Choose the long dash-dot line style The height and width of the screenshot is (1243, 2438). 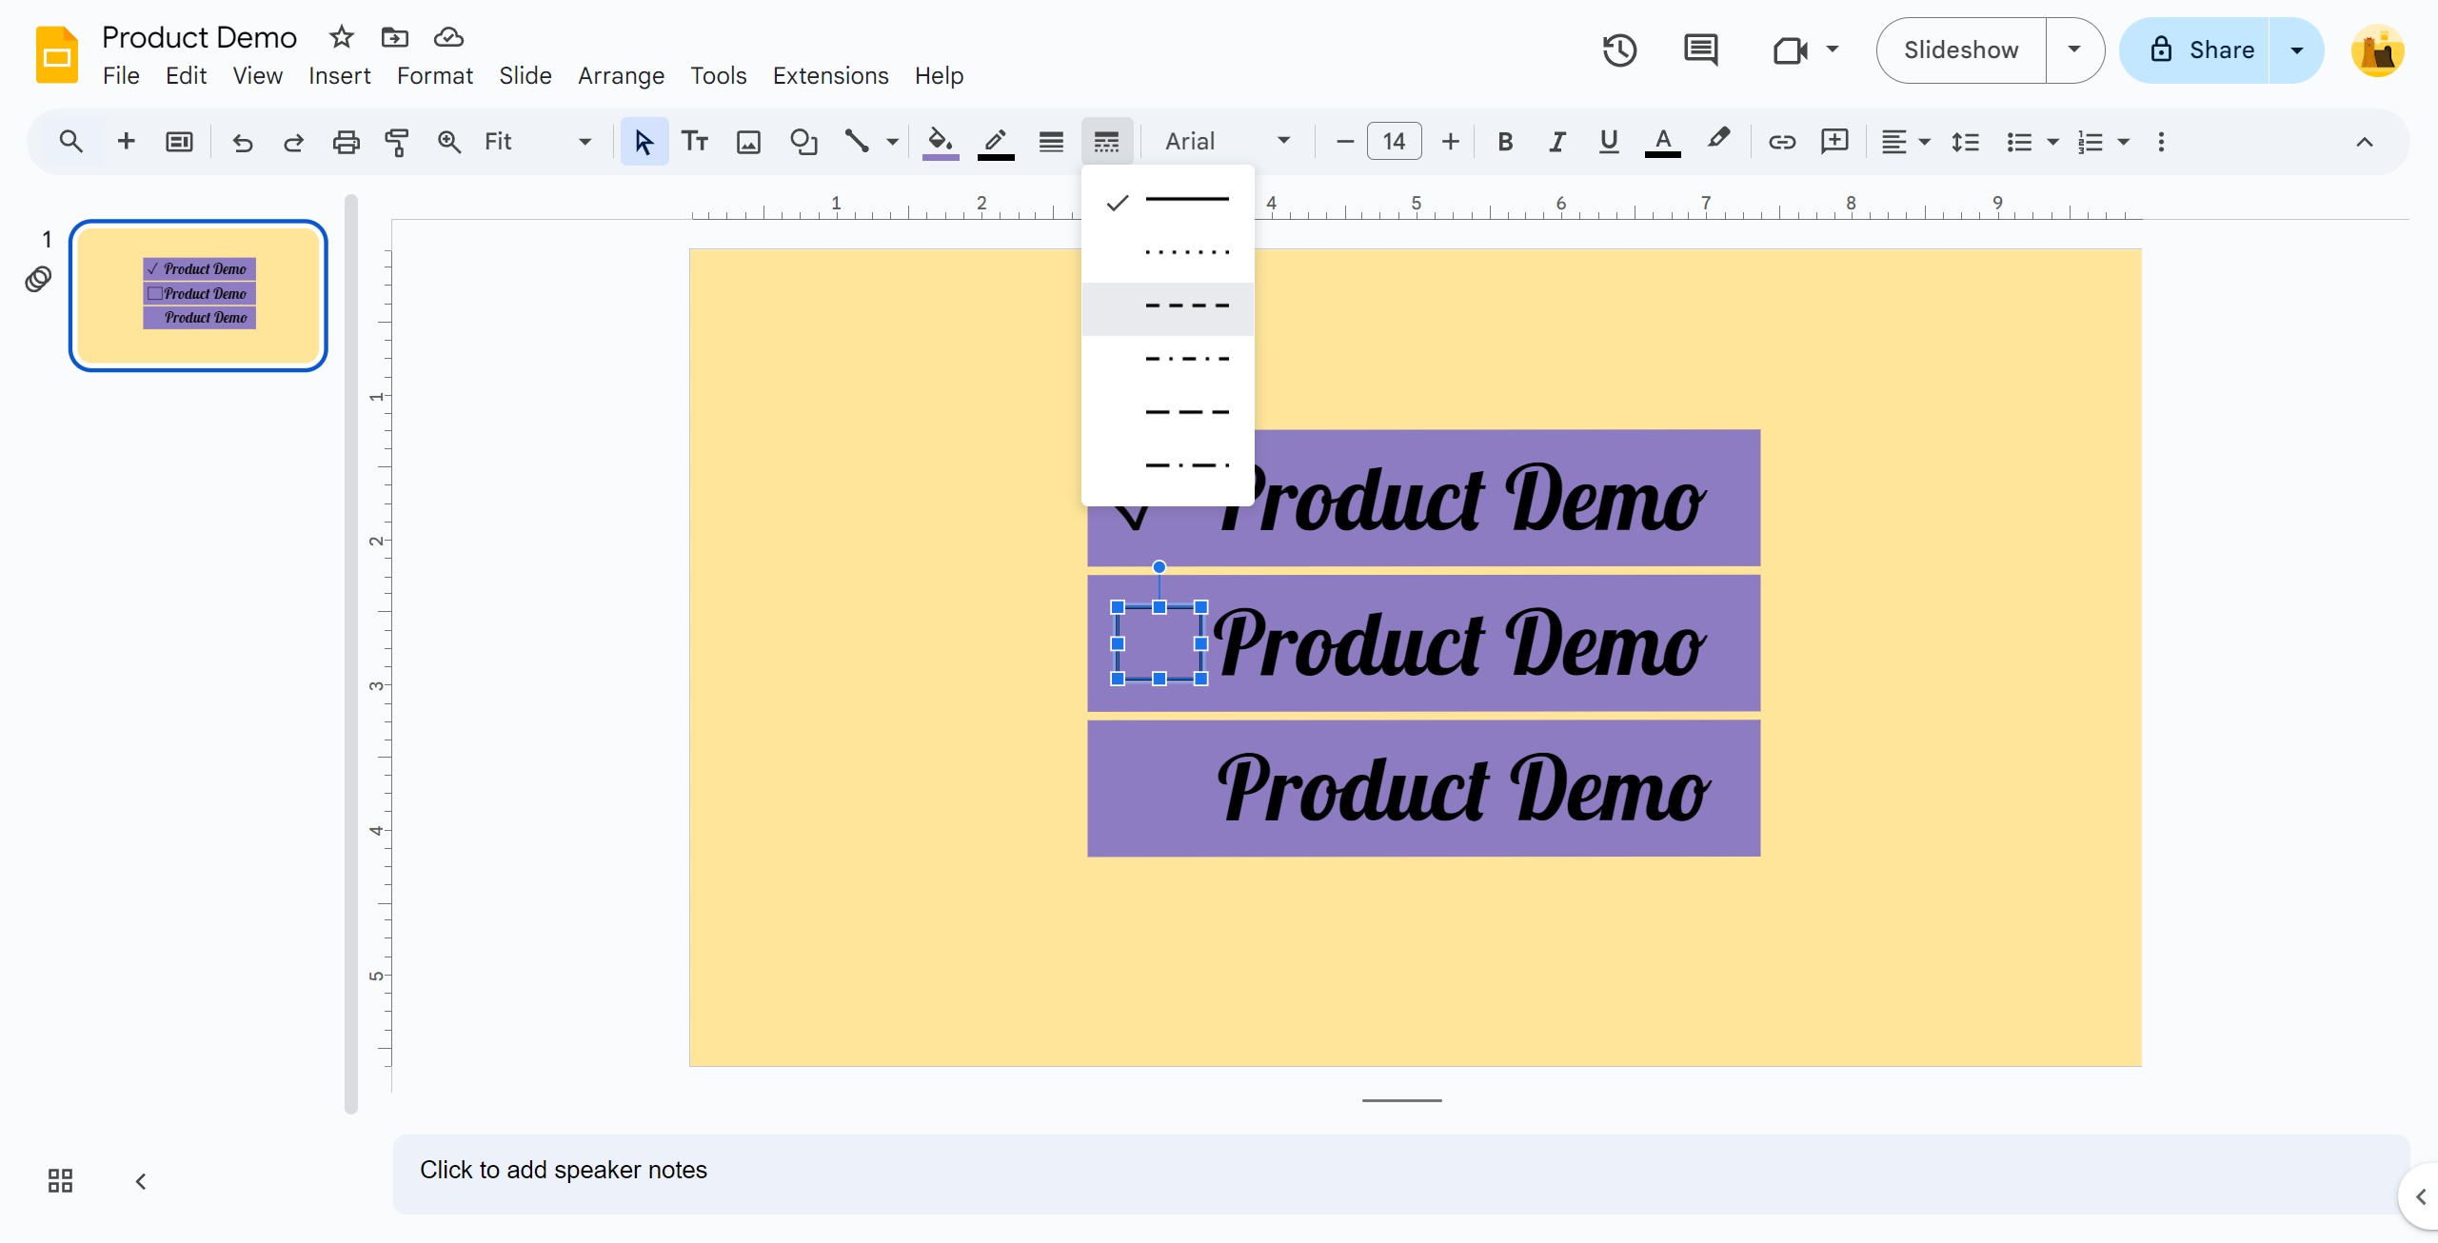pyautogui.click(x=1168, y=467)
